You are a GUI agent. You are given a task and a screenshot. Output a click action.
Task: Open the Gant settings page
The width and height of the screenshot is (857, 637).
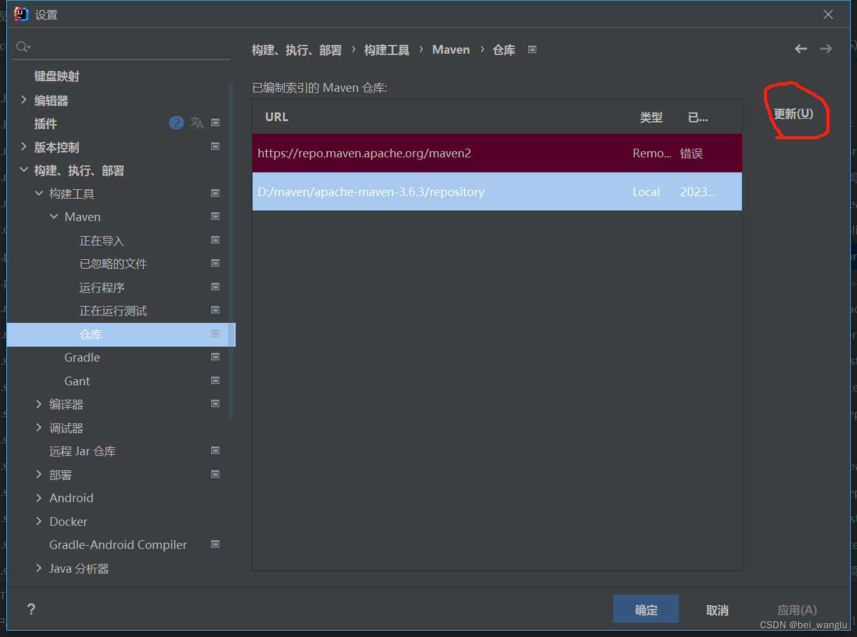click(77, 381)
